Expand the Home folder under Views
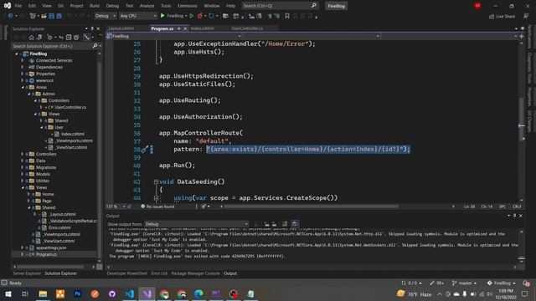536x301 pixels. tap(28, 194)
